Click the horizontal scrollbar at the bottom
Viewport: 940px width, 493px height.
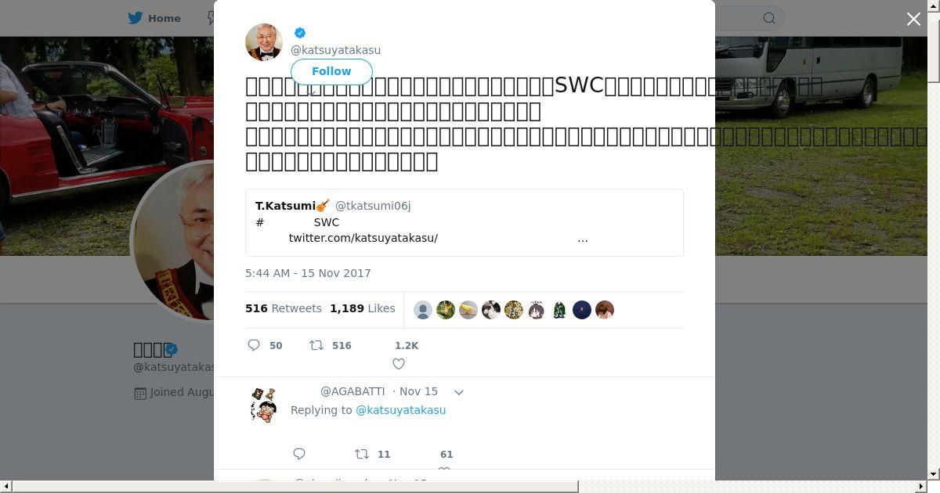click(x=295, y=487)
